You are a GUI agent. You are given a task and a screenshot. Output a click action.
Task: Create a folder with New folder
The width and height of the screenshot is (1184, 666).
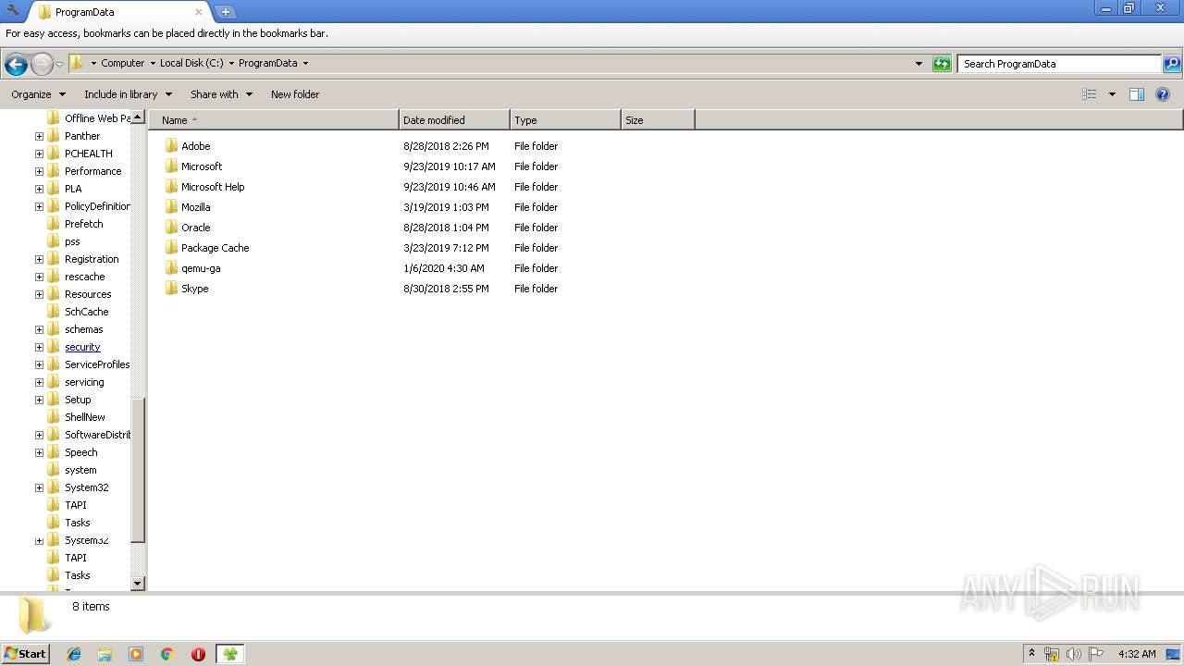(x=295, y=94)
